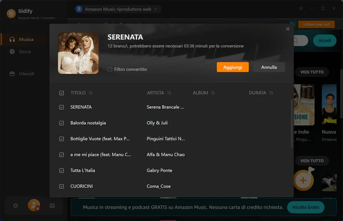Uncheck the SERENATA track checkbox
The image size is (343, 221).
point(61,107)
